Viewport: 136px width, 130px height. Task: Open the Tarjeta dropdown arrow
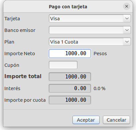click(x=127, y=19)
